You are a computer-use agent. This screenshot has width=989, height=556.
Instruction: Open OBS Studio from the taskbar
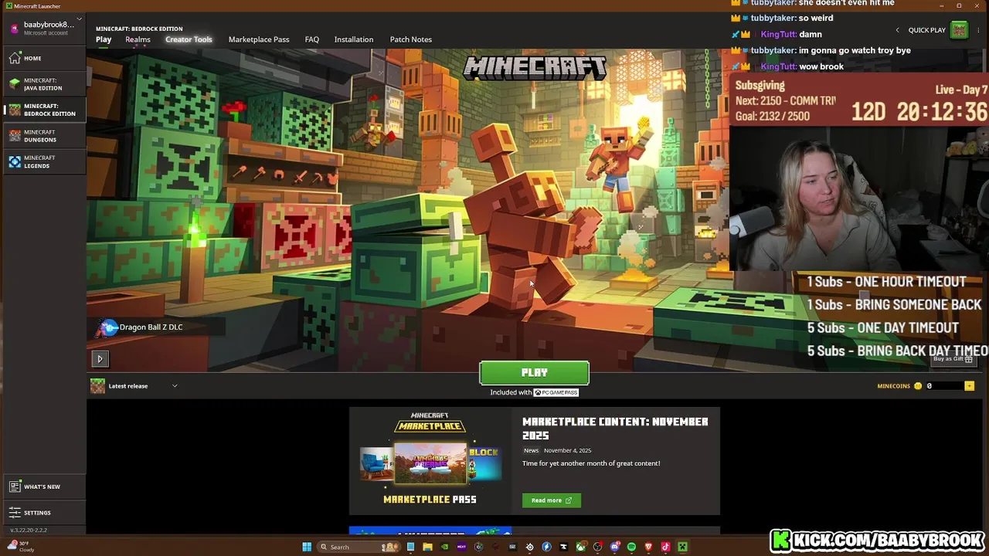click(597, 547)
